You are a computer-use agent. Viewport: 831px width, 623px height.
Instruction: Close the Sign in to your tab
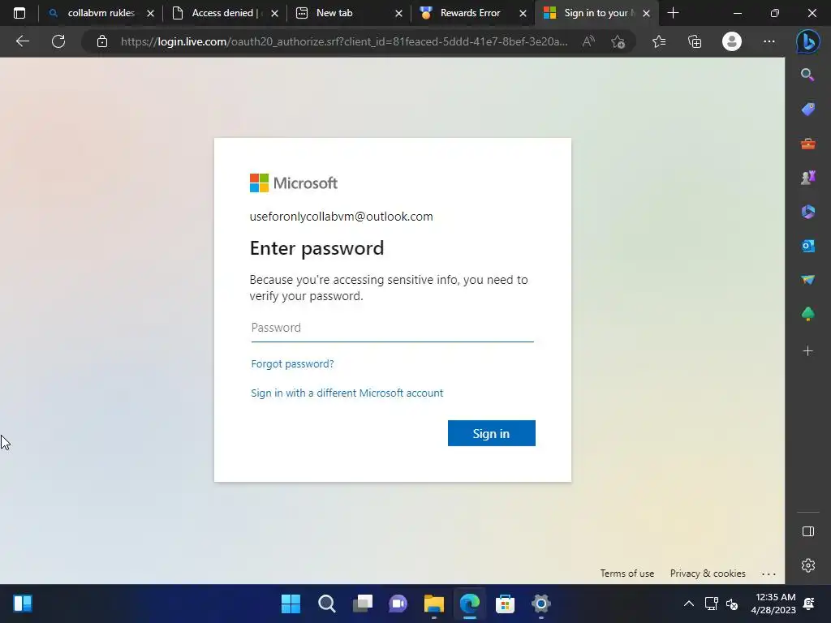[646, 13]
